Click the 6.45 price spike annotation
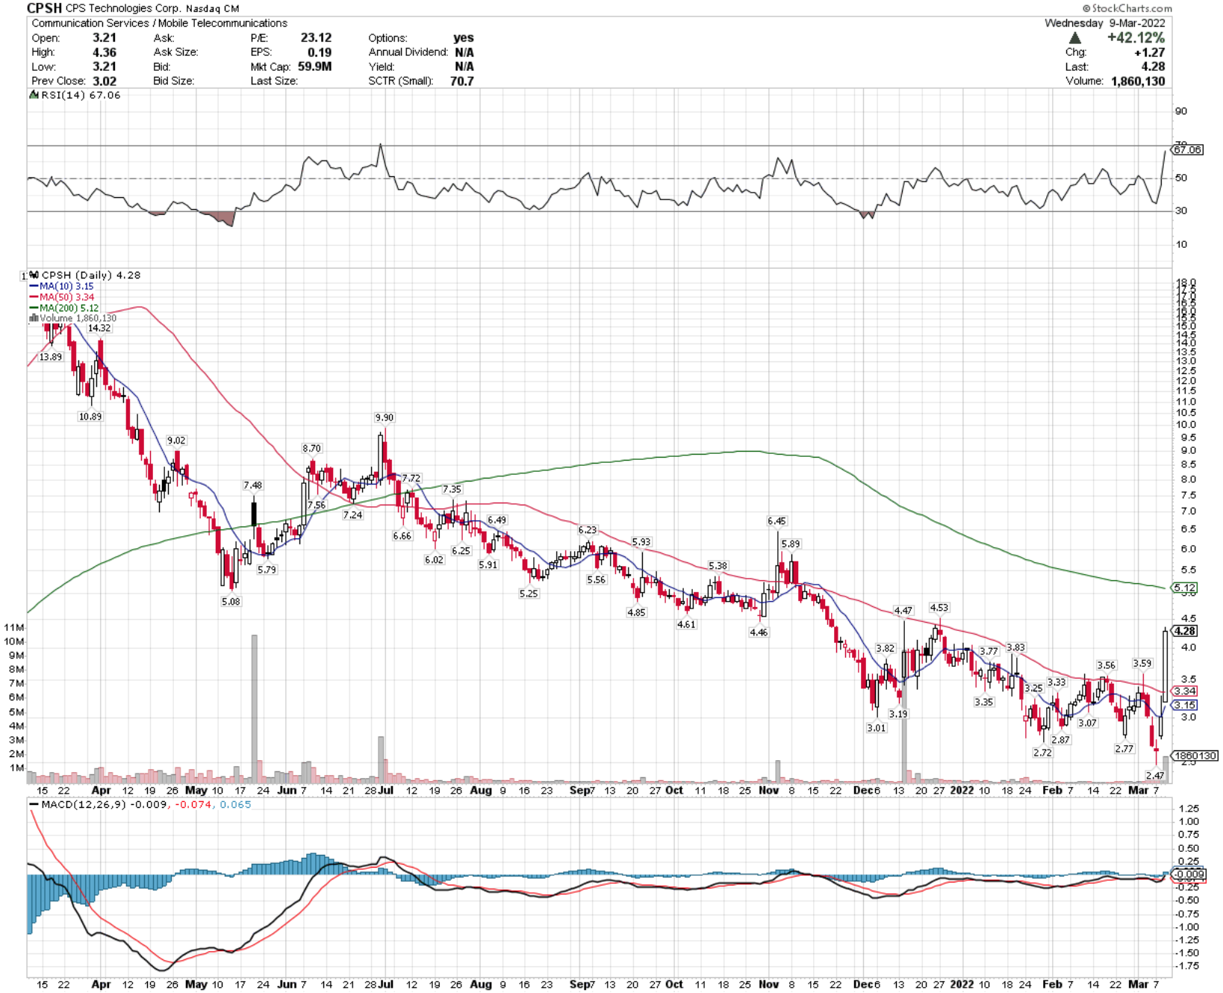1223x993 pixels. [x=777, y=520]
